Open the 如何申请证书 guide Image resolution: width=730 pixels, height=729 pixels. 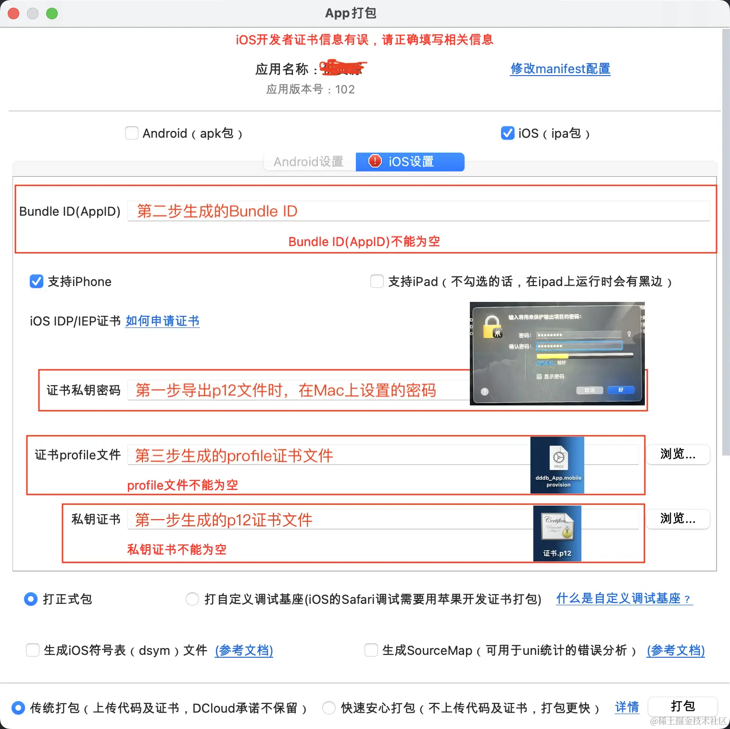[x=162, y=321]
